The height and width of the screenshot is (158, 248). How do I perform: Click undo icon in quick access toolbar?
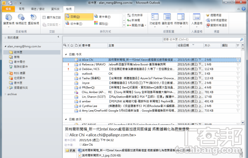pos(15,3)
